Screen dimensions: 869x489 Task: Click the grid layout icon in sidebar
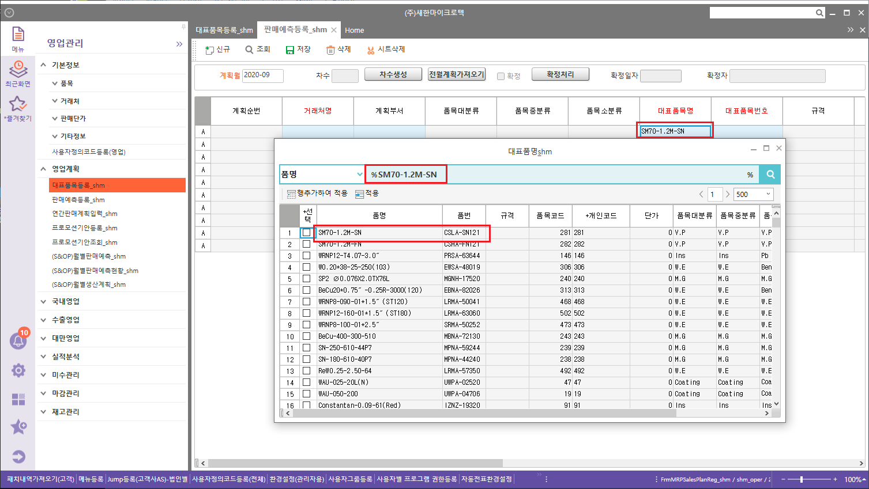18,399
